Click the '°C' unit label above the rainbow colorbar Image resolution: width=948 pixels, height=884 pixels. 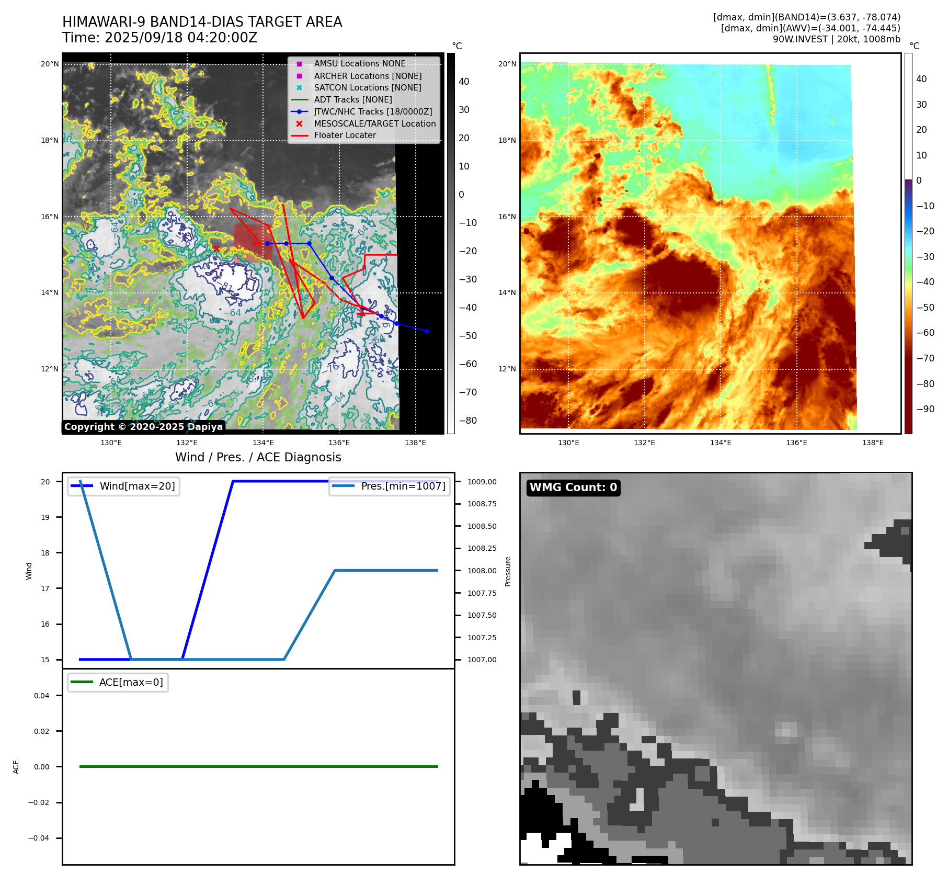coord(915,46)
